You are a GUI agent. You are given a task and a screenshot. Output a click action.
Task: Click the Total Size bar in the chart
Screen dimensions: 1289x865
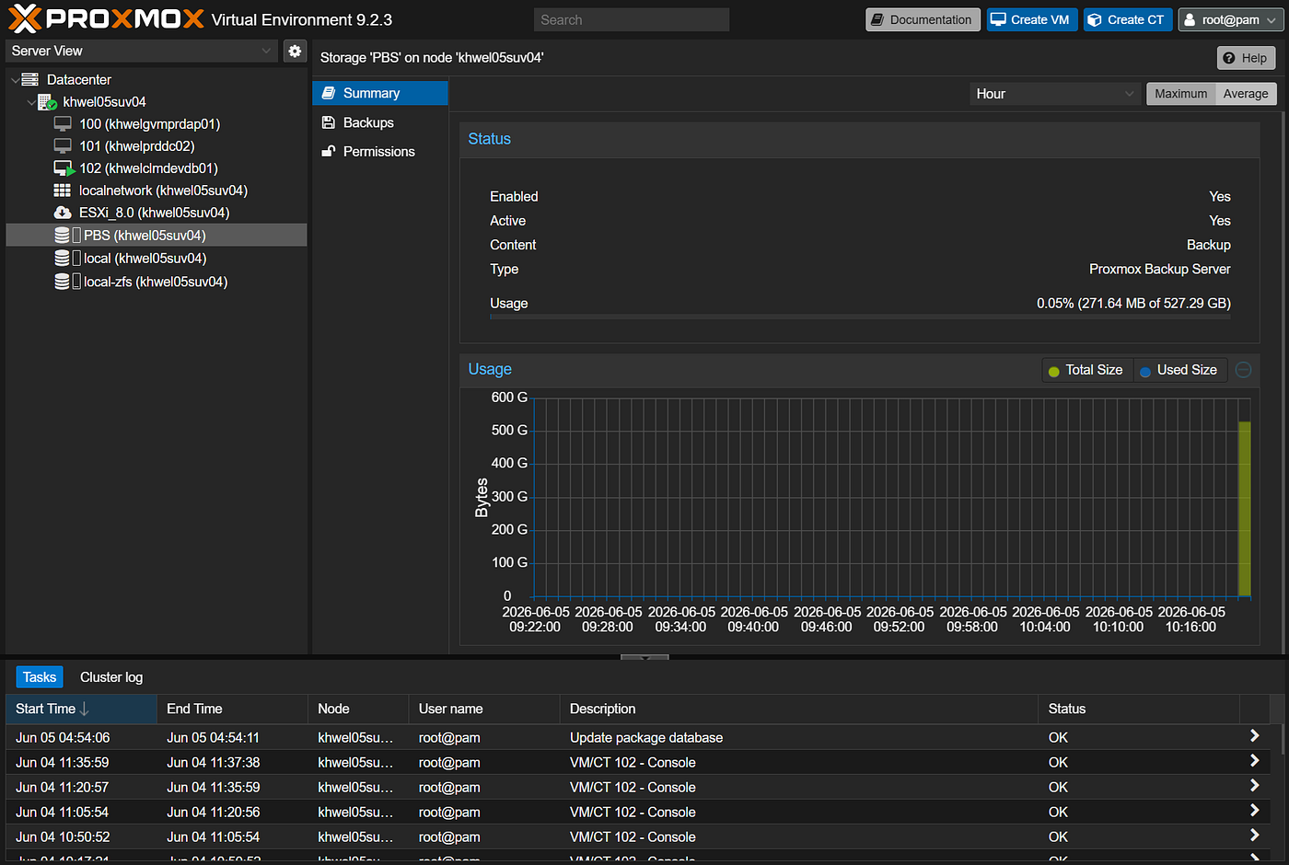tap(1244, 509)
